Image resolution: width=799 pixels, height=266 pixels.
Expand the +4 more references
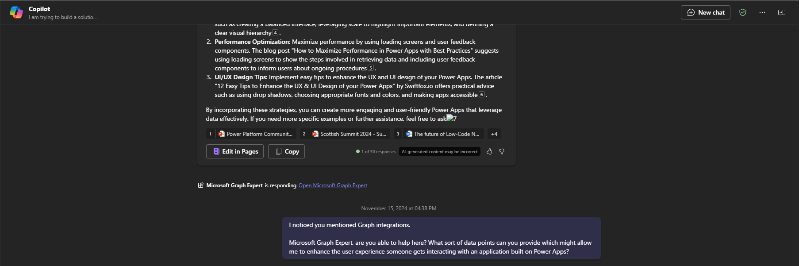(x=494, y=134)
